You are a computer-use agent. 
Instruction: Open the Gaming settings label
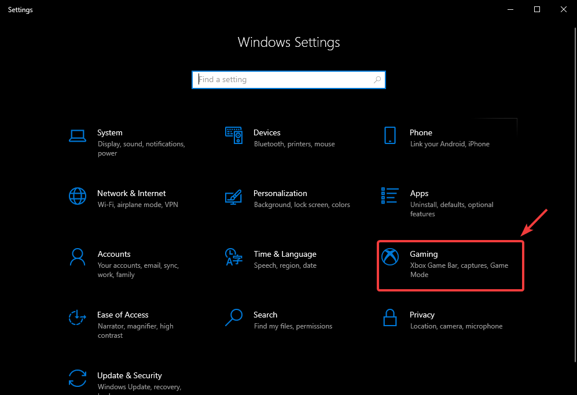click(424, 254)
